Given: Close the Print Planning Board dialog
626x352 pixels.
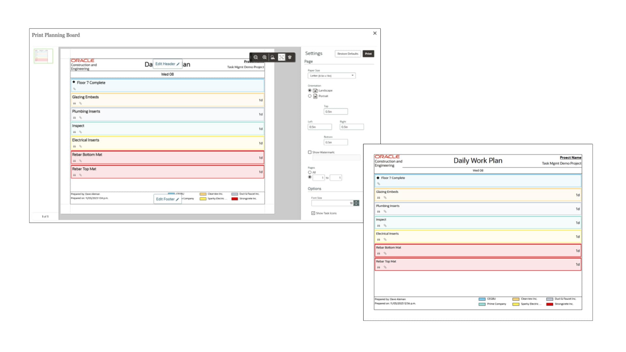Looking at the screenshot, I should tap(375, 33).
